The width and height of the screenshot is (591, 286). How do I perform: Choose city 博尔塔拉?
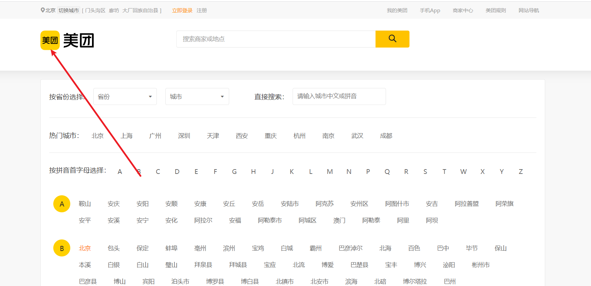415,282
